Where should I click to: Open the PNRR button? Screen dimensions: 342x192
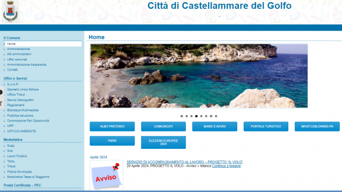(x=112, y=141)
